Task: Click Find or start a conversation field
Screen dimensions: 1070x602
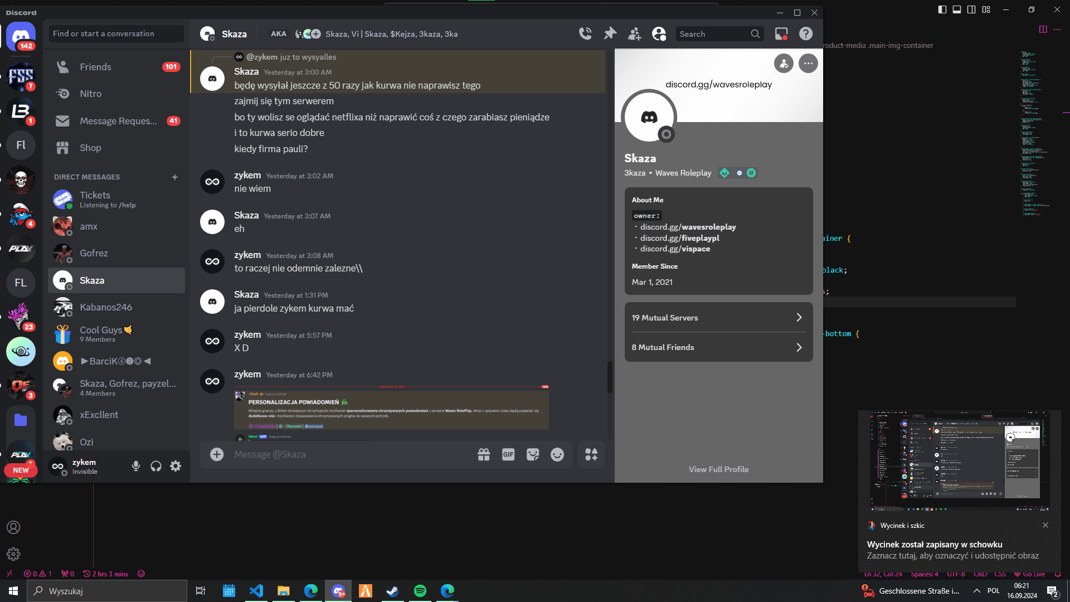Action: click(x=116, y=33)
